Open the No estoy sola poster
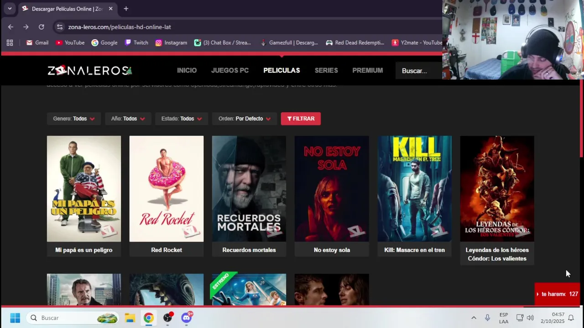 [332, 189]
